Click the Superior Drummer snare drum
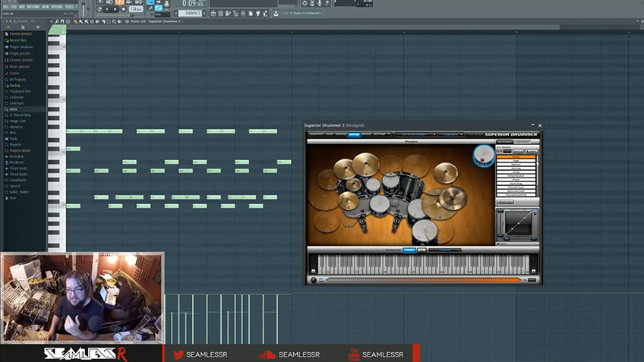This screenshot has height=362, width=644. [380, 204]
